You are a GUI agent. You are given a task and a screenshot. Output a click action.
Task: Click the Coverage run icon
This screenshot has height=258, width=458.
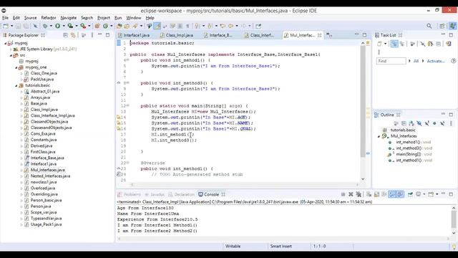coord(70,26)
